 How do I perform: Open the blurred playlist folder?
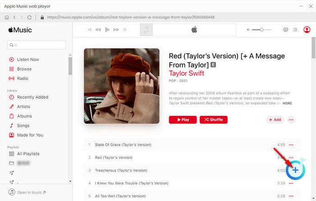tap(19, 163)
